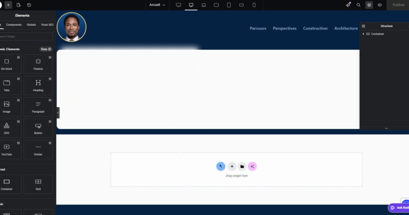This screenshot has width=409, height=215.
Task: Open the History clock icon in top bar
Action: pyautogui.click(x=29, y=5)
